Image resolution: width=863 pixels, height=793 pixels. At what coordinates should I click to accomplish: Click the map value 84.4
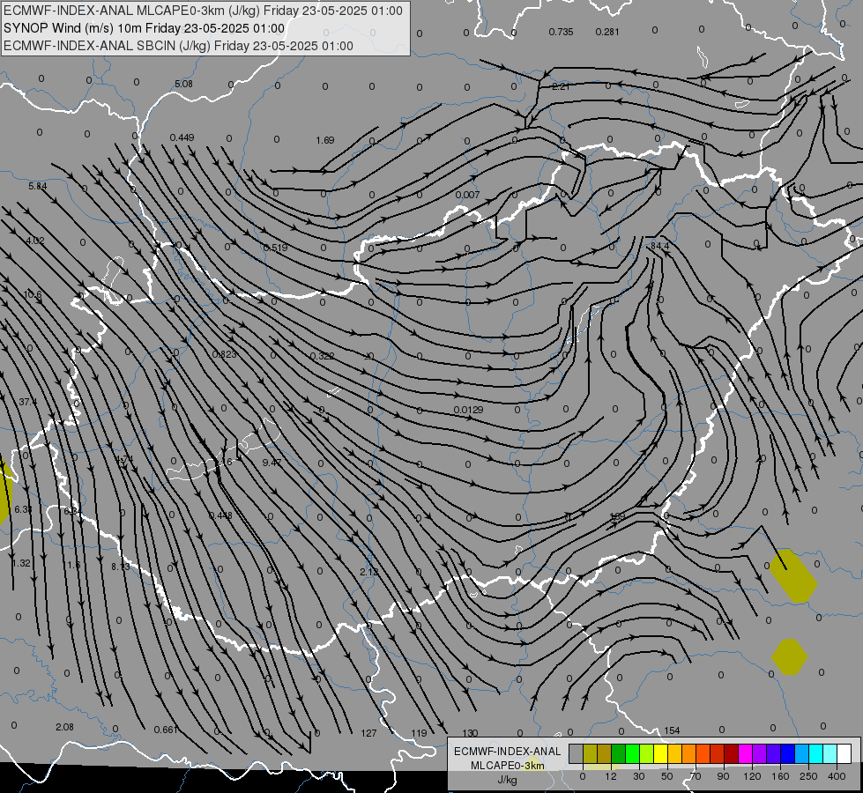(x=659, y=246)
